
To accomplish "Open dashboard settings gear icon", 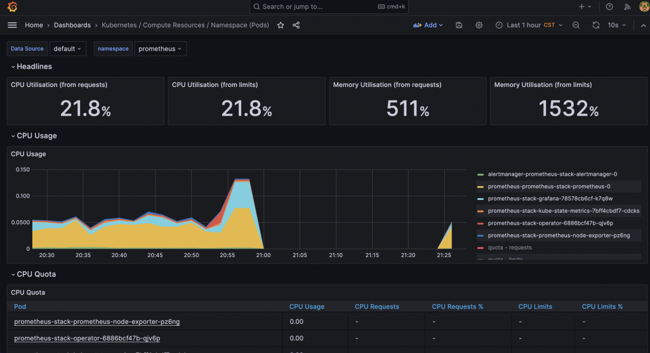I will click(x=479, y=25).
